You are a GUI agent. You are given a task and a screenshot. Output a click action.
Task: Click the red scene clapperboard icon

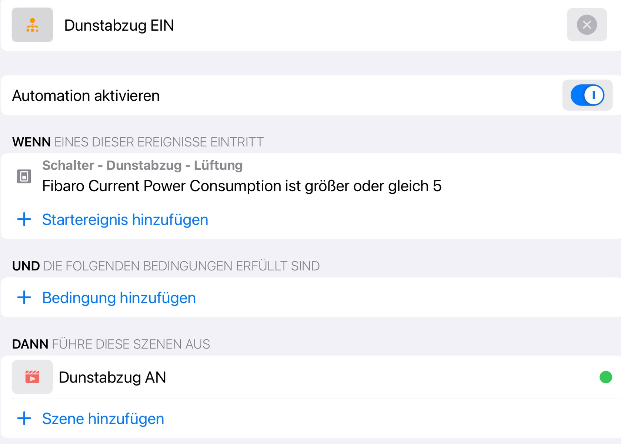point(32,377)
